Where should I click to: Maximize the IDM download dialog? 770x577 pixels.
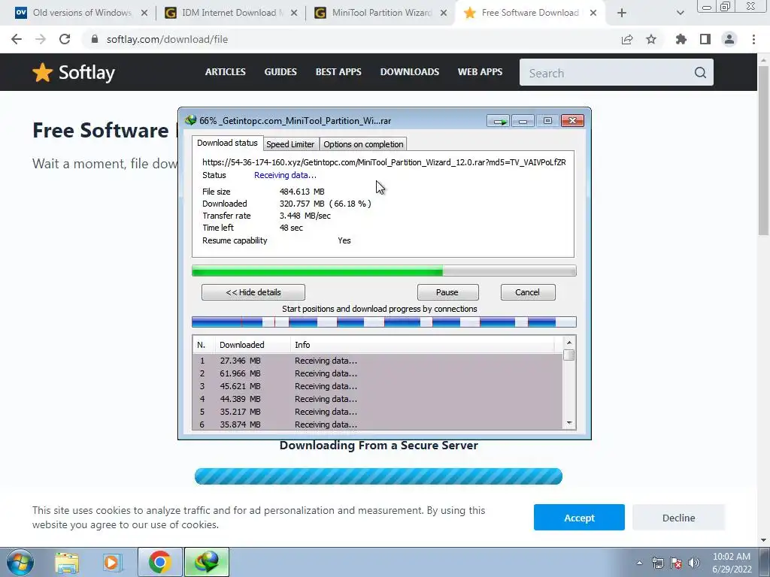pos(547,121)
